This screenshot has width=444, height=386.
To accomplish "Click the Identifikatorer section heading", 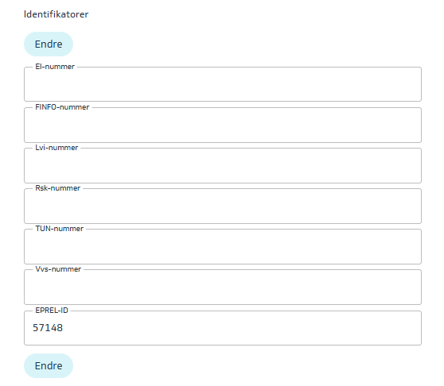I will (56, 14).
